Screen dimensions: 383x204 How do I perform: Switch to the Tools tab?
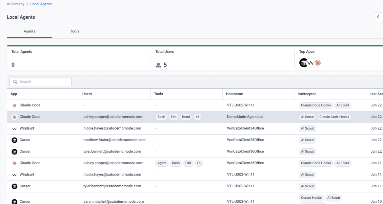[74, 31]
